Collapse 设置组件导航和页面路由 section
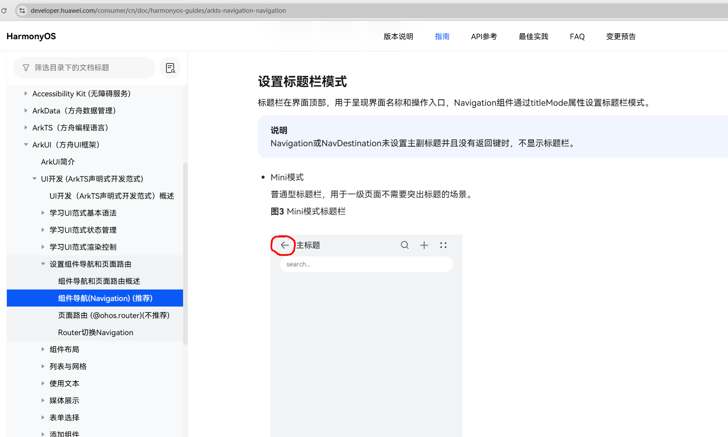The image size is (728, 437). [43, 264]
